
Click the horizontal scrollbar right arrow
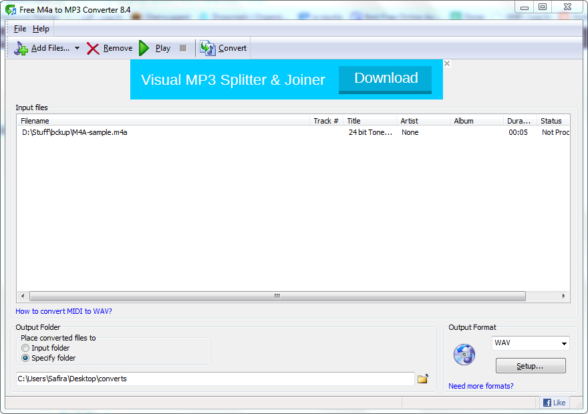563,296
